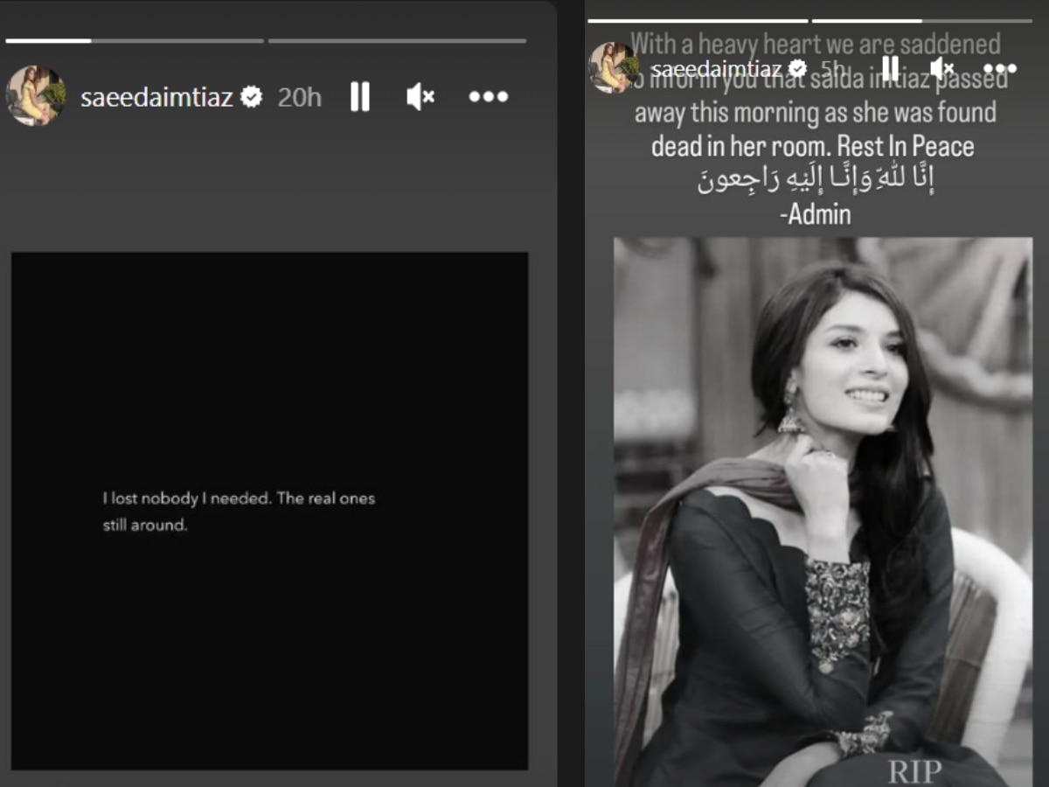The width and height of the screenshot is (1049, 787).
Task: Click the verified badge next to saeedaimtiaz
Action: point(251,97)
